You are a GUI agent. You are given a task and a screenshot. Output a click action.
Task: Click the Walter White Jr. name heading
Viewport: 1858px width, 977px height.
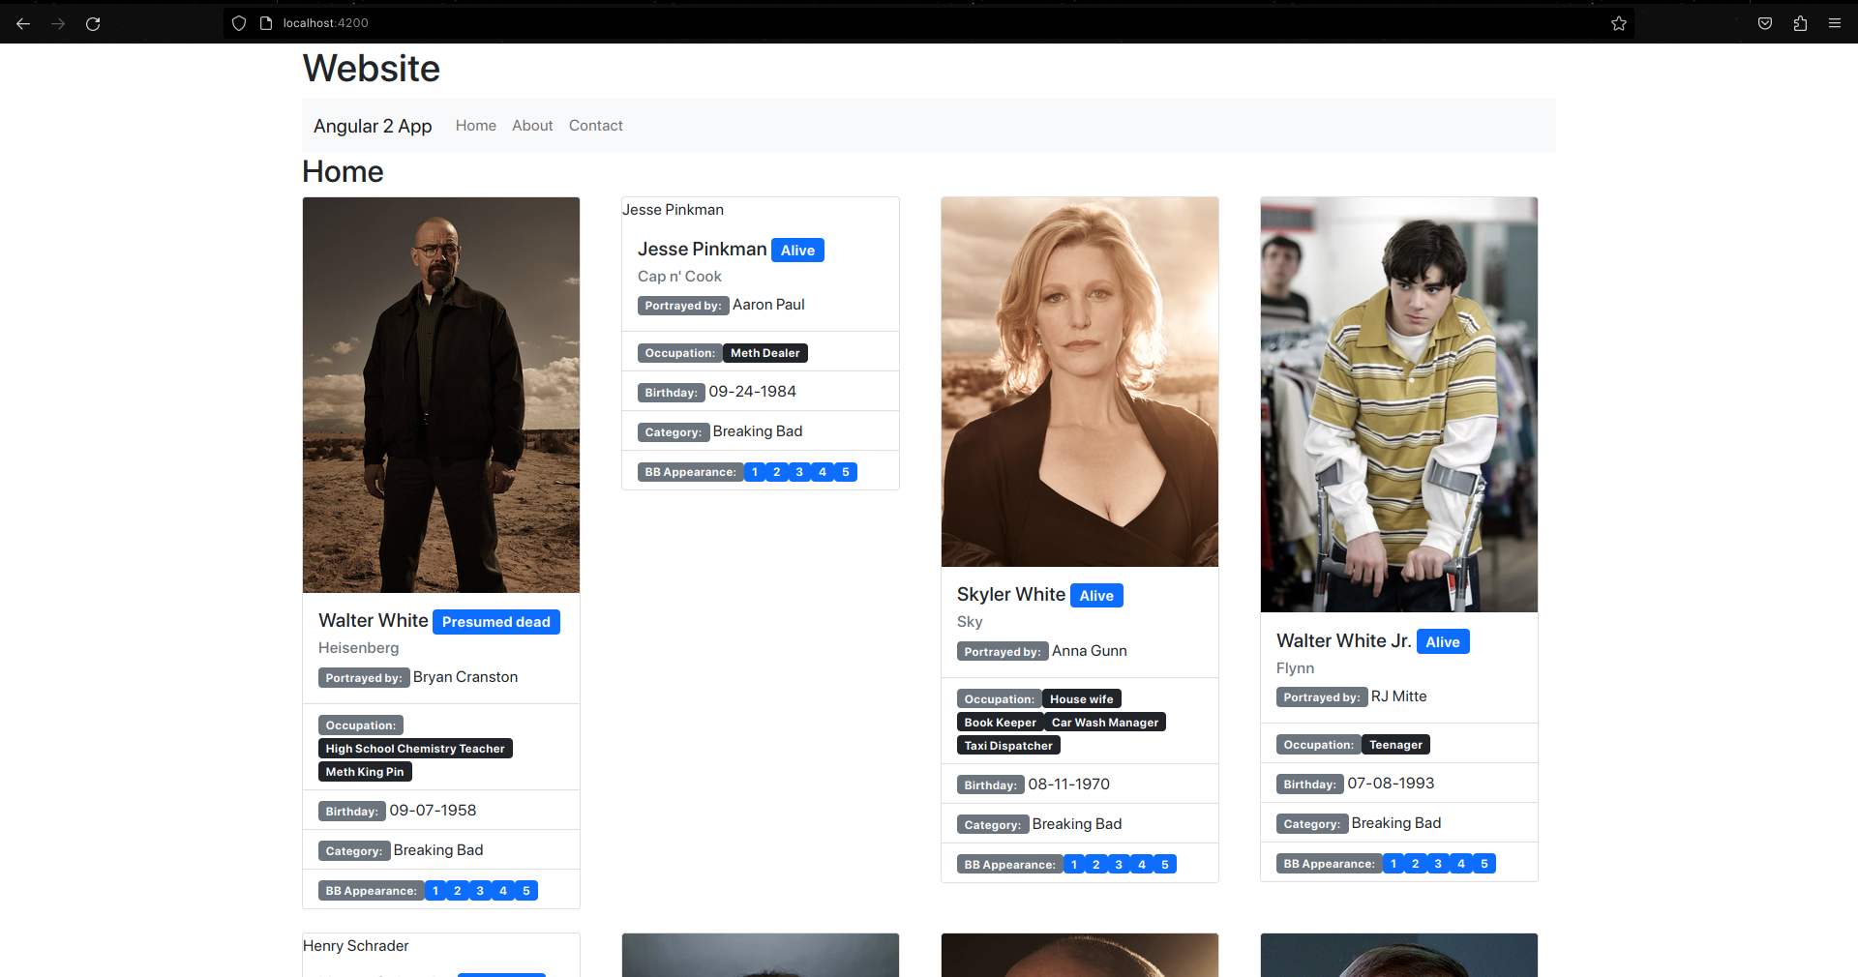tap(1344, 641)
